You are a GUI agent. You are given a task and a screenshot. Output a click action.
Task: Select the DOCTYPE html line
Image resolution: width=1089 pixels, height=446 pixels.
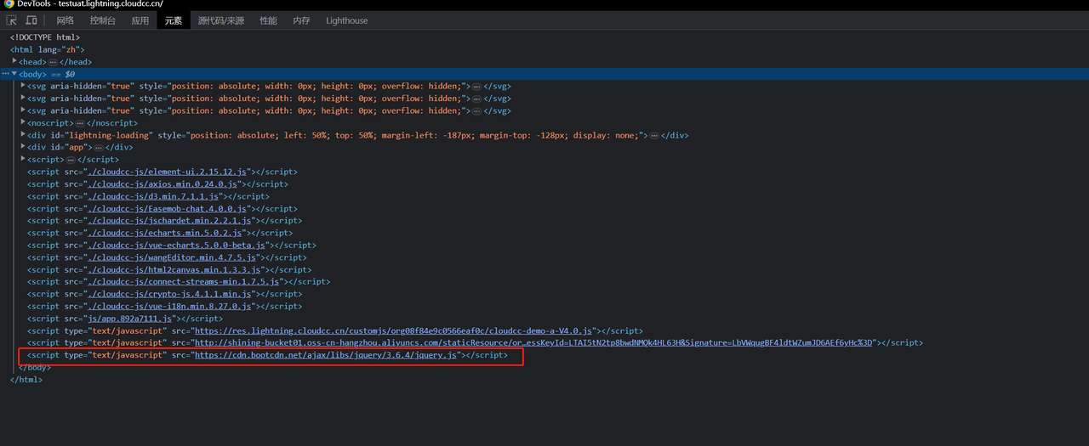click(44, 37)
